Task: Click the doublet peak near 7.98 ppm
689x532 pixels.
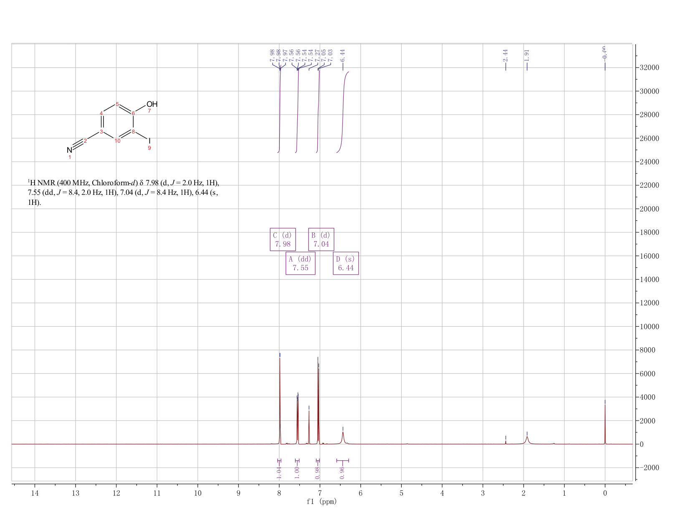Action: pos(280,401)
